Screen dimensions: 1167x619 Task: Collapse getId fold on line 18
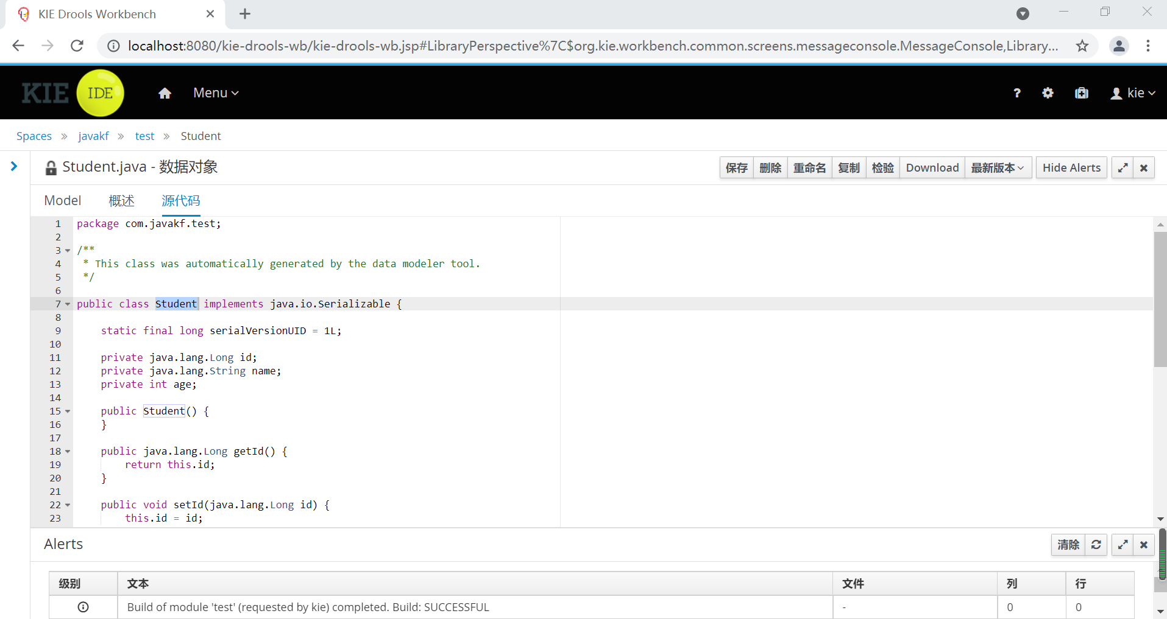[x=68, y=452]
